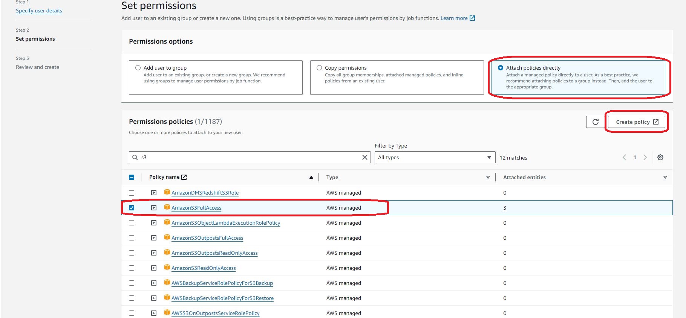Select the Review and create step label
The height and width of the screenshot is (318, 686).
click(37, 67)
